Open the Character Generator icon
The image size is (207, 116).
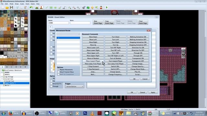(x=101, y=7)
